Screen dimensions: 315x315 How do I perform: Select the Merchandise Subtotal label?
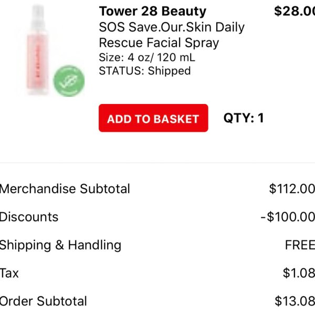pyautogui.click(x=65, y=189)
